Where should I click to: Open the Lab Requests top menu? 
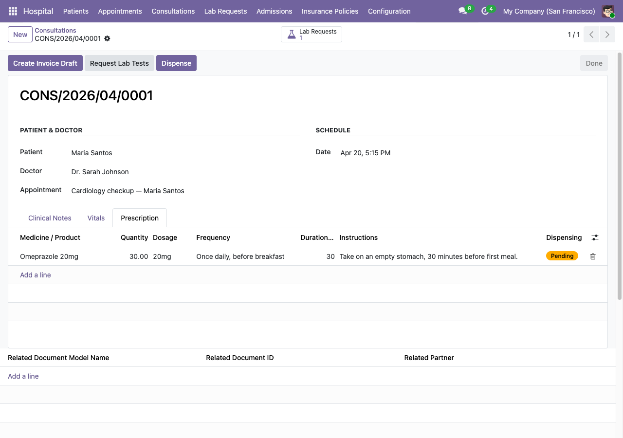point(225,11)
